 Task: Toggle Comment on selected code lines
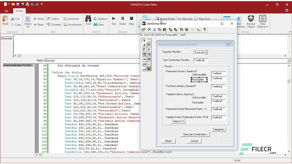pyautogui.click(x=71, y=19)
